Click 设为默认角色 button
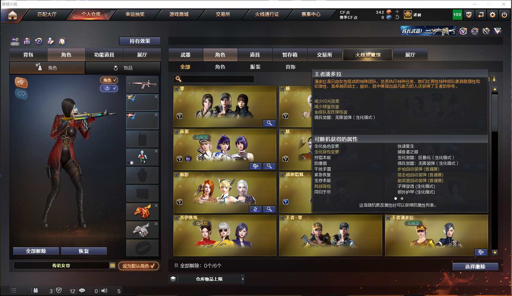The image size is (512, 296). [139, 266]
